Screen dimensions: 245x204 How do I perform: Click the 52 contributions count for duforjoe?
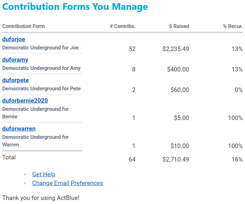(132, 49)
